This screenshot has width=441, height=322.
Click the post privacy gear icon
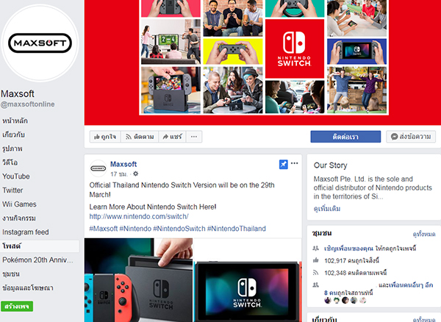click(x=135, y=173)
